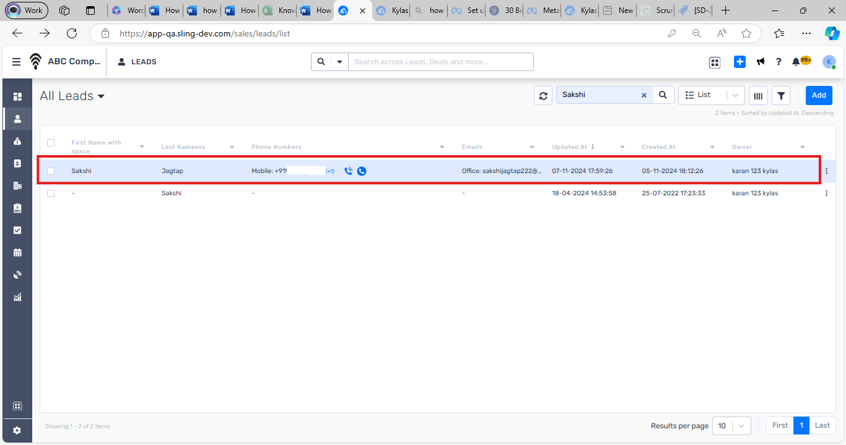Image resolution: width=846 pixels, height=445 pixels.
Task: Click the apps grid icon in top header
Action: pos(715,62)
